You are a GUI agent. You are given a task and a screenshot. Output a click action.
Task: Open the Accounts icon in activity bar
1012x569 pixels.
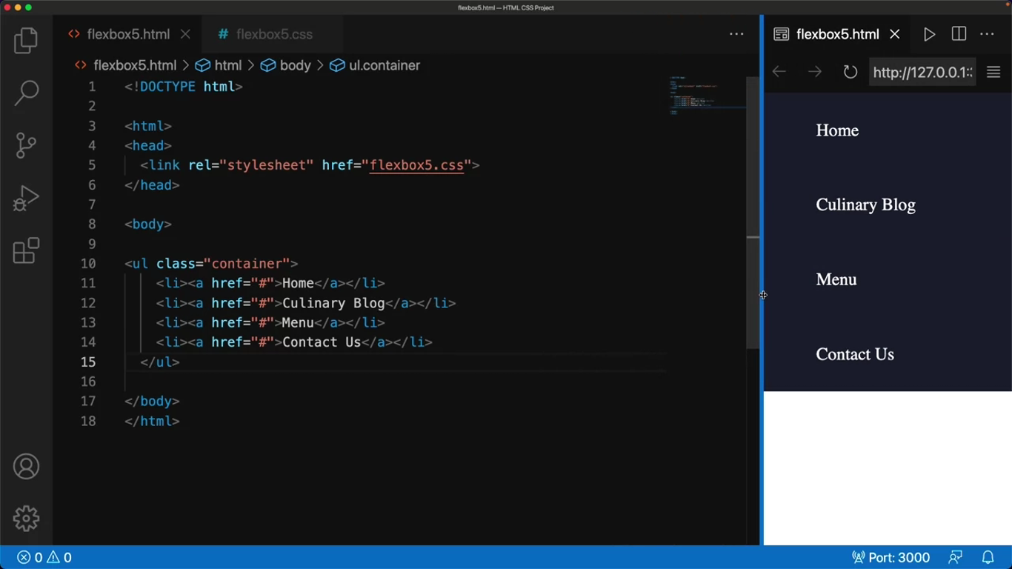pos(26,467)
